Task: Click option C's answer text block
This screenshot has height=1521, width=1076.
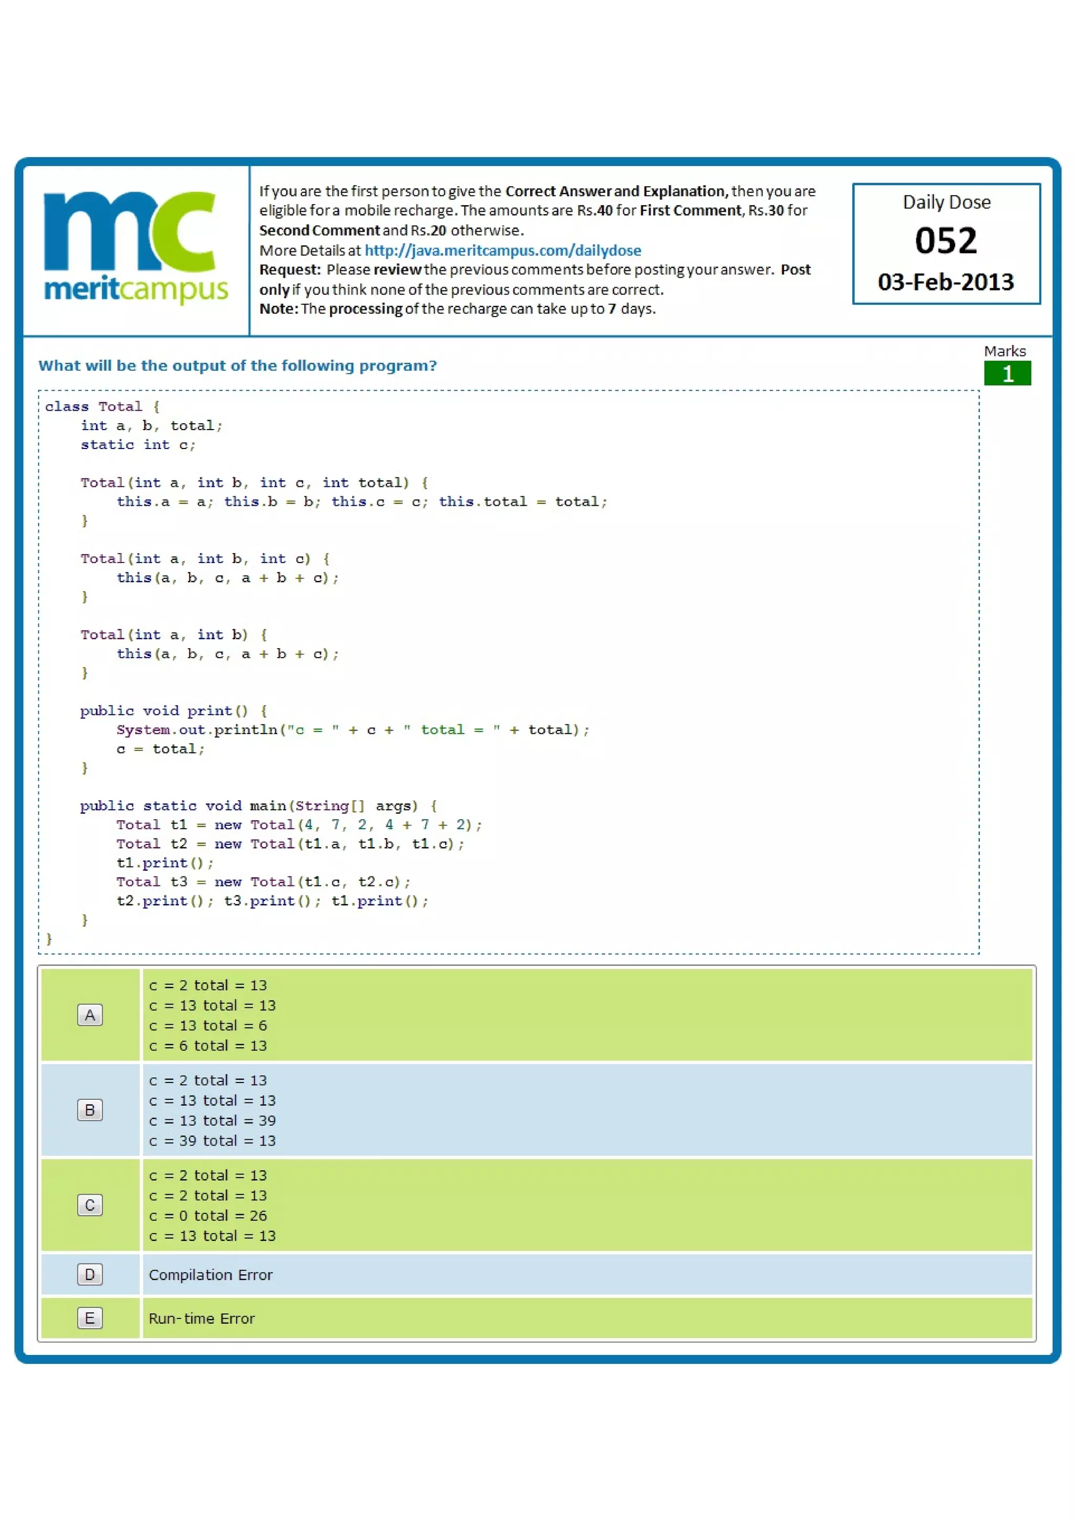Action: click(x=212, y=1204)
